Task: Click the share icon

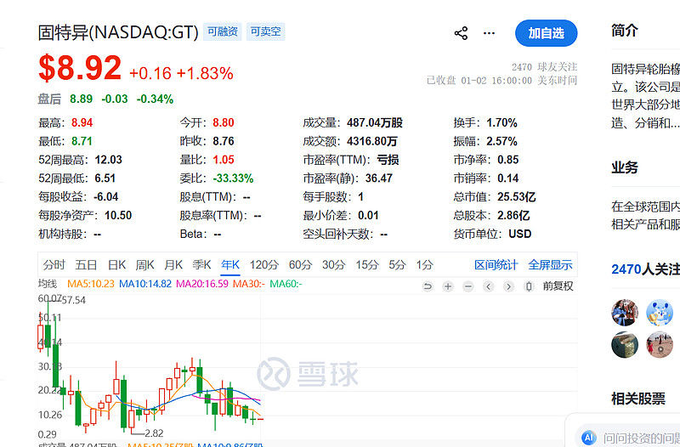Action: pos(461,33)
